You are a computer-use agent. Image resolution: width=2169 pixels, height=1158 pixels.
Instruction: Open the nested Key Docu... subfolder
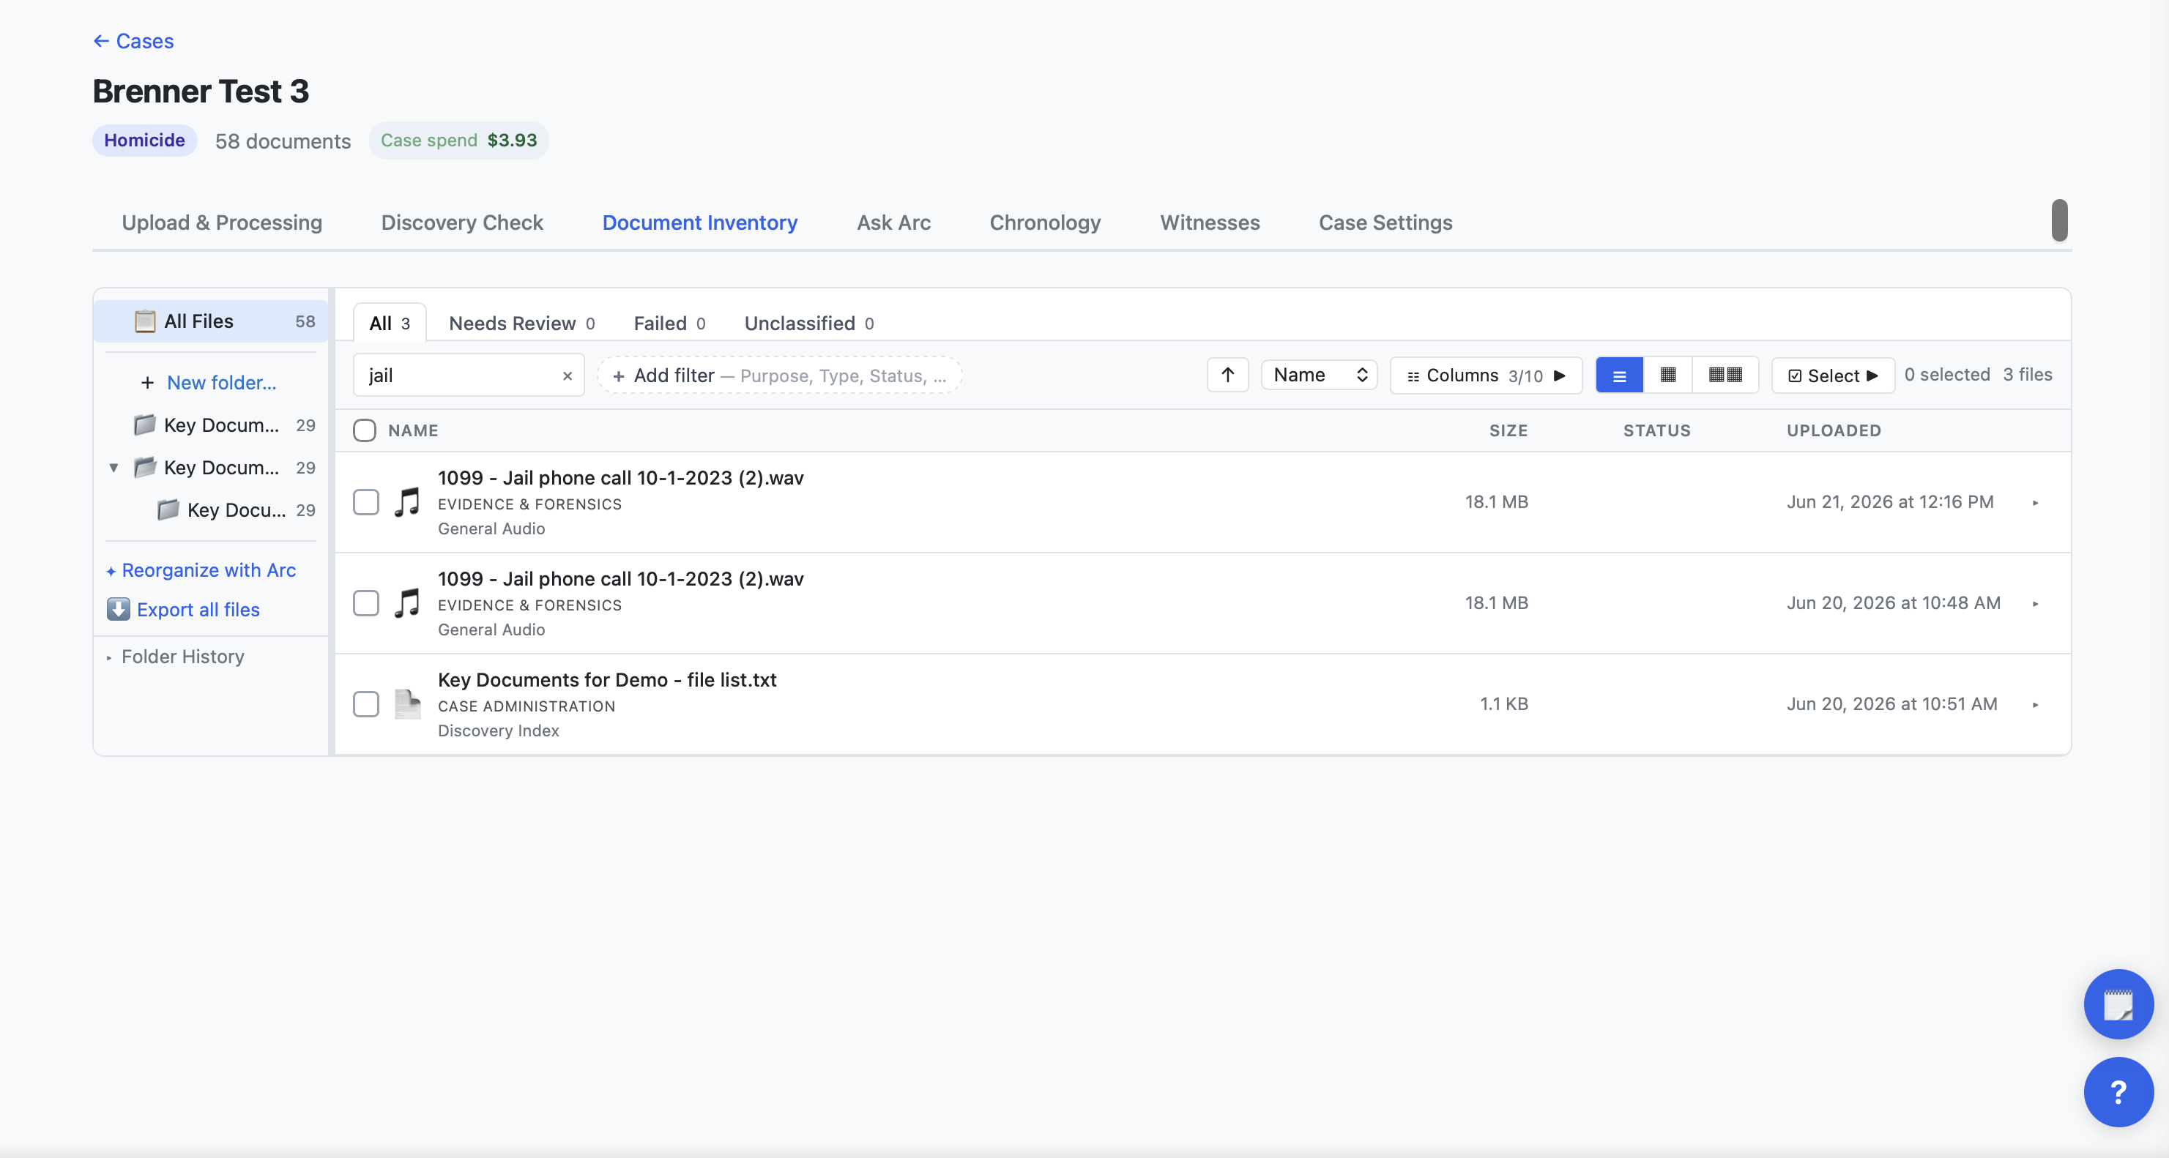[x=236, y=510]
